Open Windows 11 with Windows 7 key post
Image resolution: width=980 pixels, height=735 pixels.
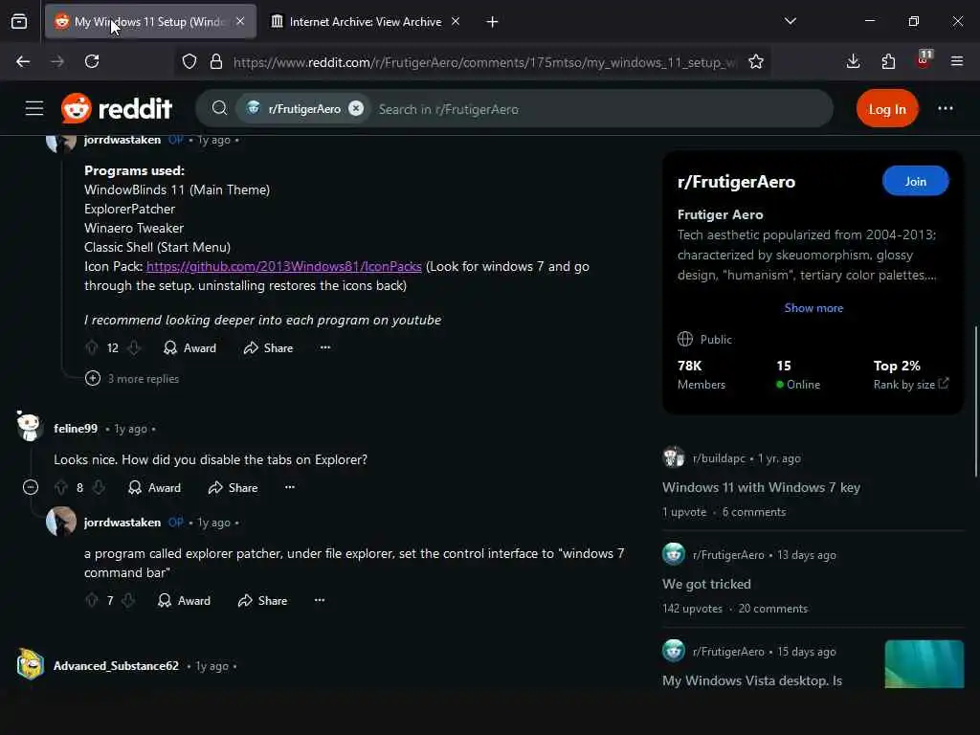click(761, 487)
